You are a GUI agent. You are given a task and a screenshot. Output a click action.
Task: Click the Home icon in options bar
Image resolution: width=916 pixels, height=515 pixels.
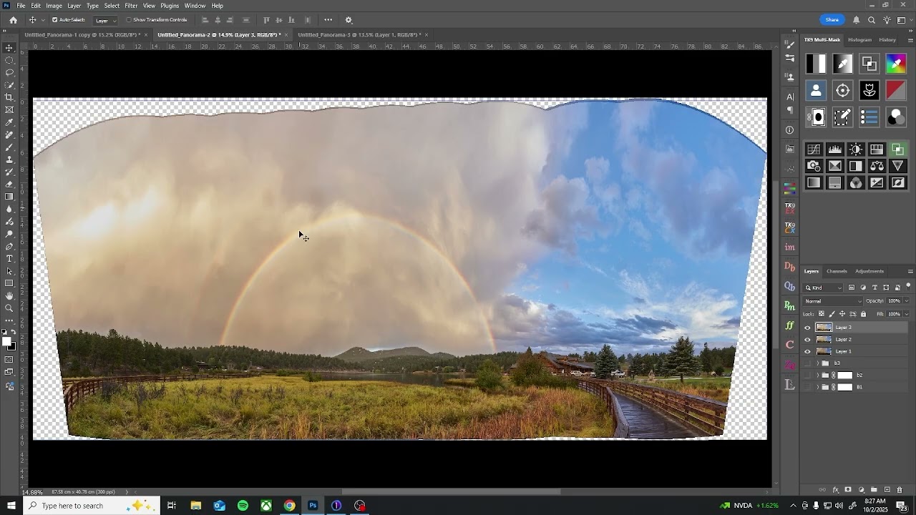(13, 20)
